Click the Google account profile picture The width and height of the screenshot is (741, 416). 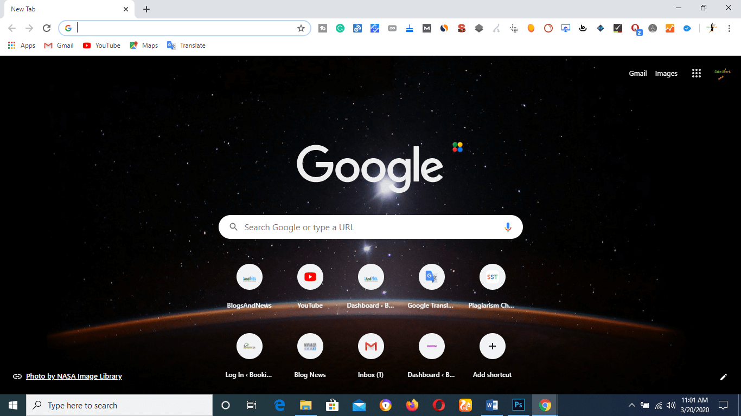point(723,74)
